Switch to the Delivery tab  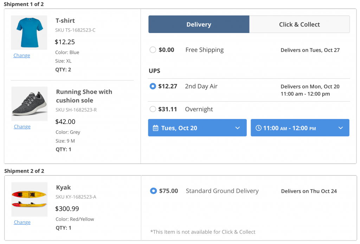tap(199, 25)
